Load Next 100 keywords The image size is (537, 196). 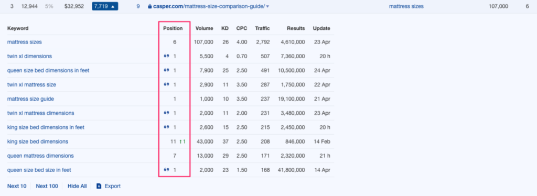(47, 186)
